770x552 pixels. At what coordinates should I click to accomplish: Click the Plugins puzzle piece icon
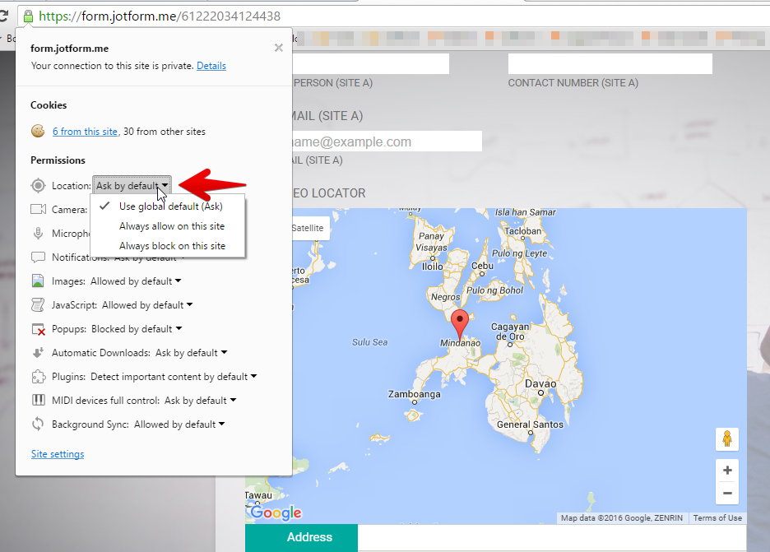(x=38, y=377)
